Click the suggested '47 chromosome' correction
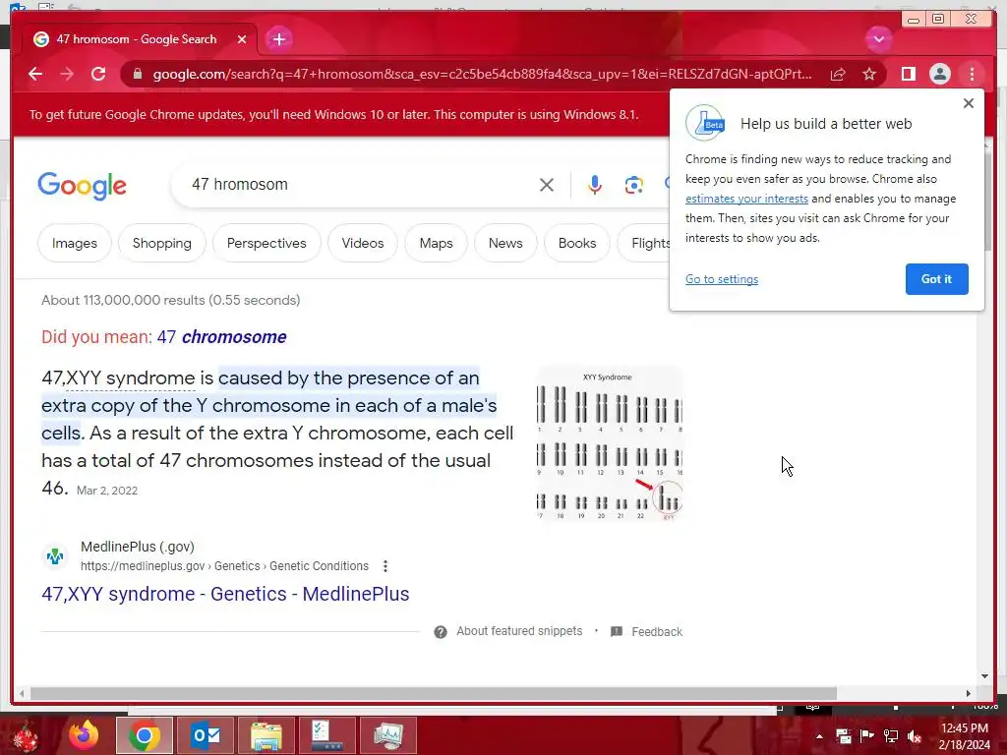The image size is (1007, 755). 221,337
